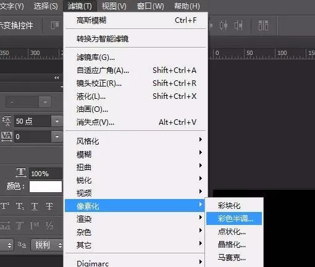Click the leading (line spacing) icon

[x=7, y=121]
